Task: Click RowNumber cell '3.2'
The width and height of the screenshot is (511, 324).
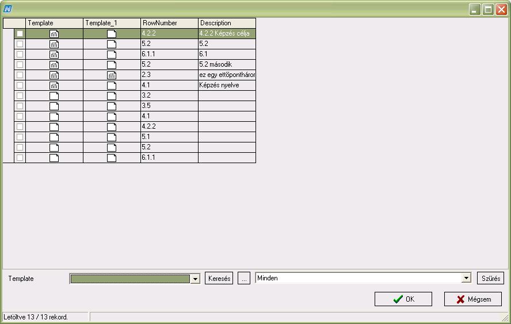Action: (x=169, y=95)
